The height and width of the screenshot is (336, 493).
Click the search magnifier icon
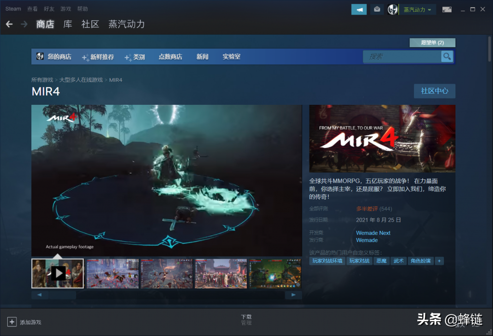(x=447, y=57)
